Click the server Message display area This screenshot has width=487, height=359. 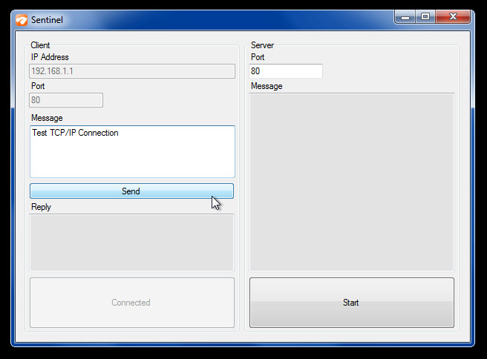352,182
